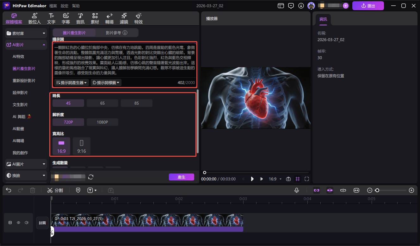Take a snapshot with the camera icon
420x246 pixels.
click(x=288, y=179)
